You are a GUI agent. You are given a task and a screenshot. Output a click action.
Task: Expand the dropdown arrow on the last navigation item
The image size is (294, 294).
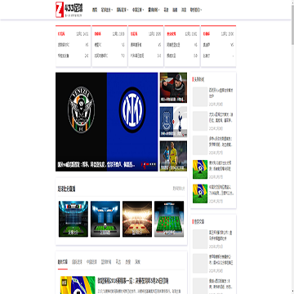point(201,10)
